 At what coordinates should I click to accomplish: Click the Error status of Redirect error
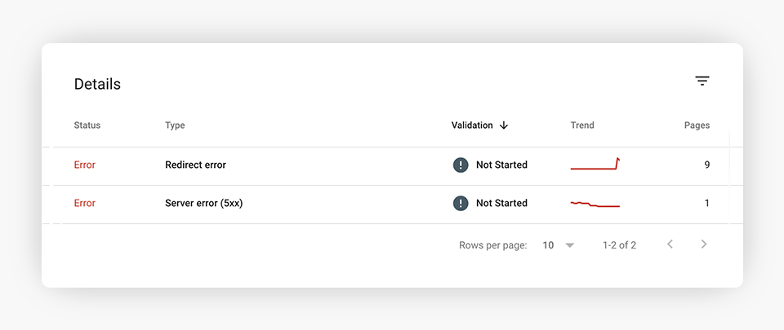click(85, 165)
